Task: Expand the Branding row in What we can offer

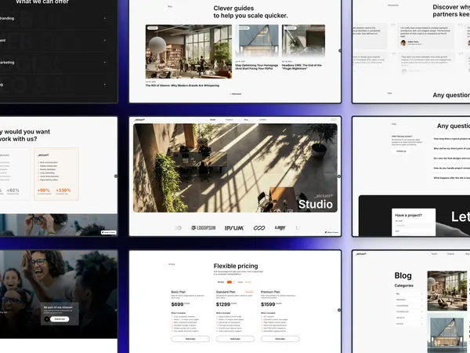Action: click(x=52, y=18)
